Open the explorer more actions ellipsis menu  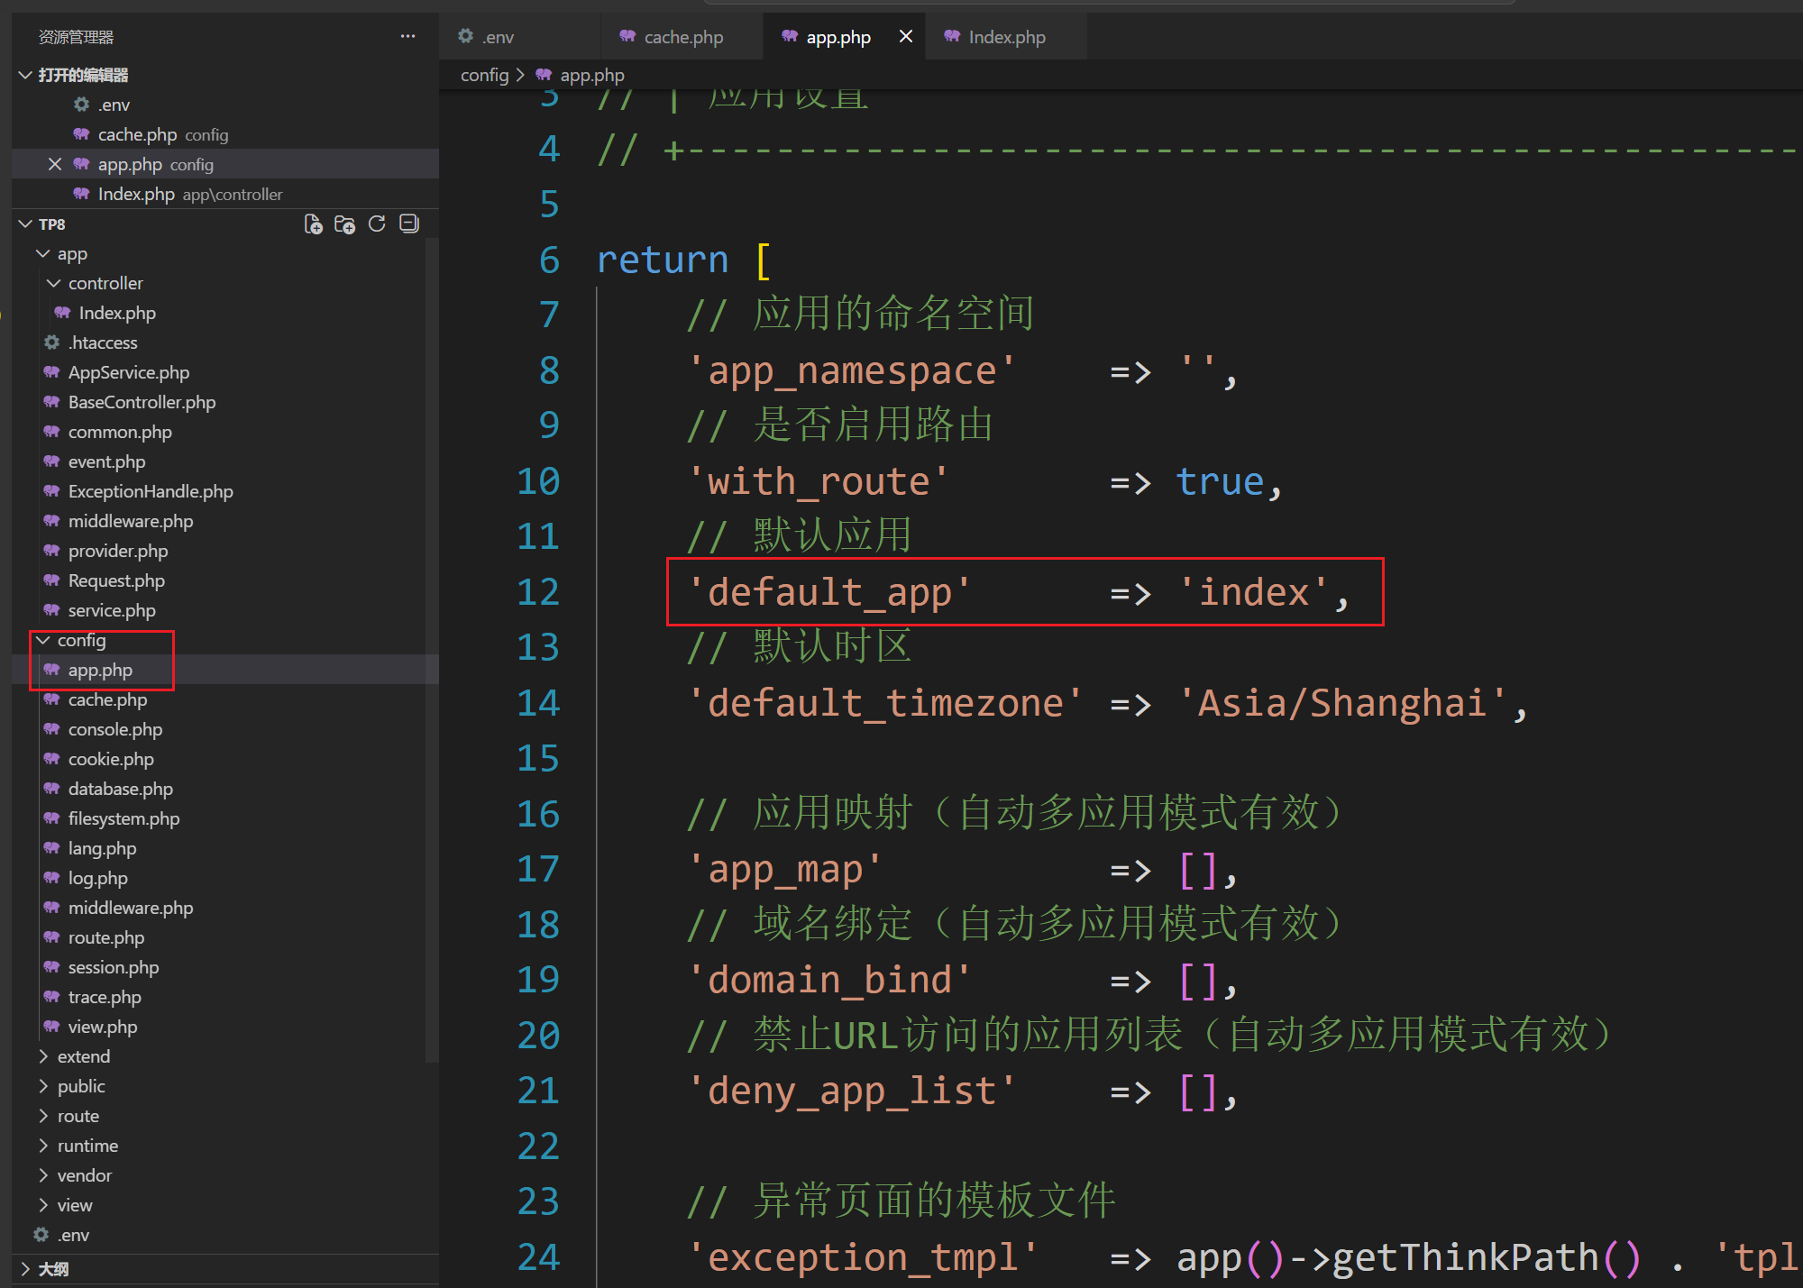pos(407,37)
